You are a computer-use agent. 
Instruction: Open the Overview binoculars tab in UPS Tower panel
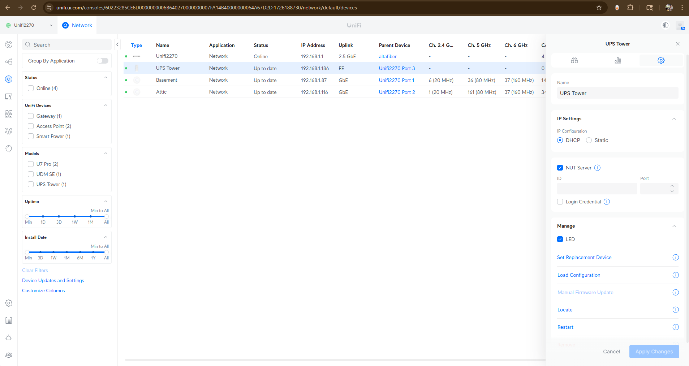tap(574, 60)
